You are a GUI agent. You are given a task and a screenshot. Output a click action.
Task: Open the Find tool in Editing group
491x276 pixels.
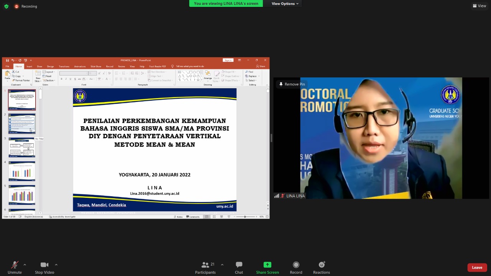(250, 72)
